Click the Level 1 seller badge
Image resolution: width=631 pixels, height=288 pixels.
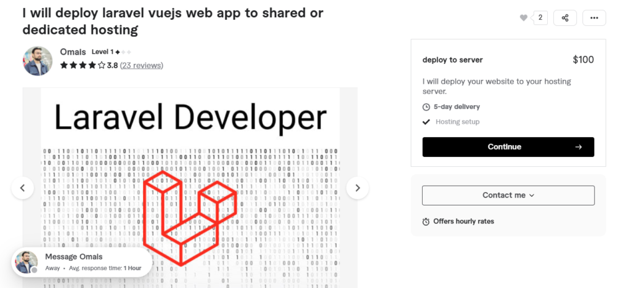click(111, 52)
